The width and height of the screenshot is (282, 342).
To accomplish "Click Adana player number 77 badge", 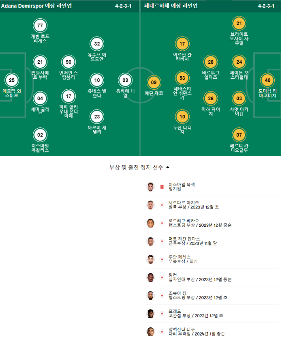I will click(x=40, y=26).
